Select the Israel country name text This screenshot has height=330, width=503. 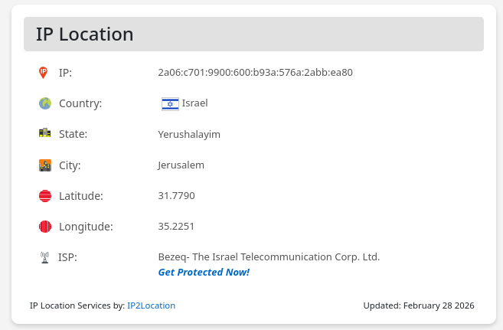coord(194,103)
